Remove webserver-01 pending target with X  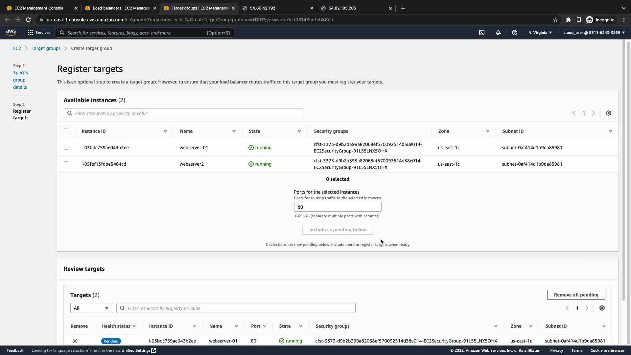click(x=75, y=341)
